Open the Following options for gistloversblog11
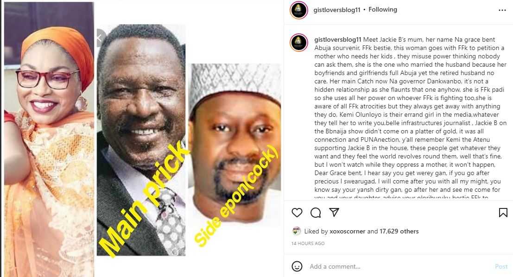513x277 pixels. [x=383, y=10]
